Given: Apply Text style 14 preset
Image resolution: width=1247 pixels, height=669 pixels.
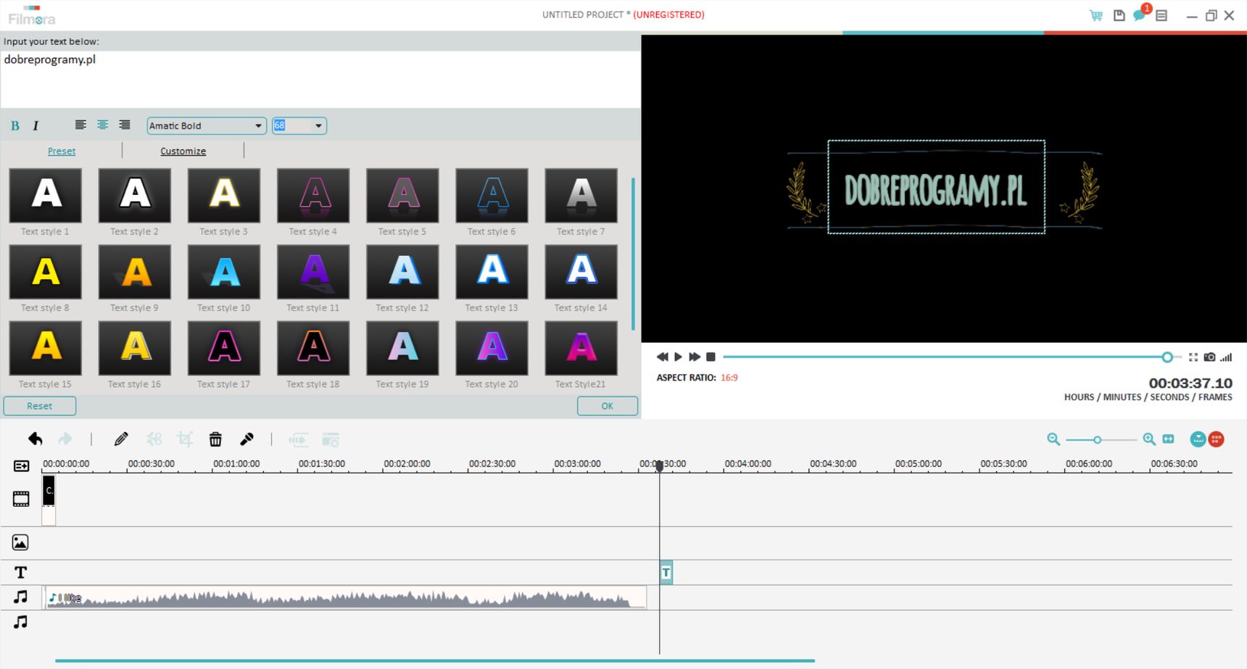Looking at the screenshot, I should (x=581, y=272).
